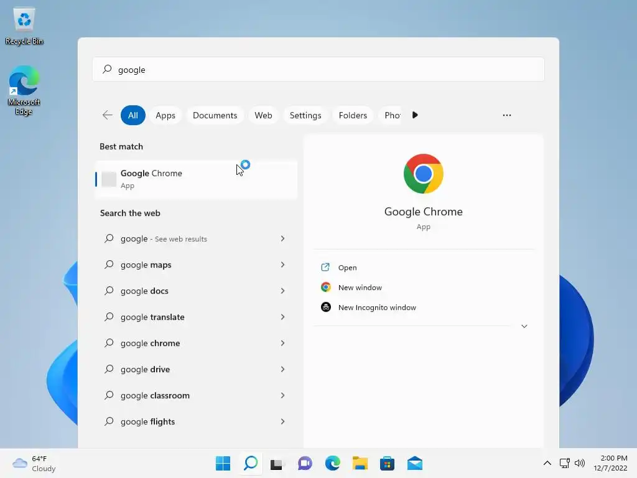Open the Windows Start button
Viewport: 637px width, 478px height.
(223, 463)
